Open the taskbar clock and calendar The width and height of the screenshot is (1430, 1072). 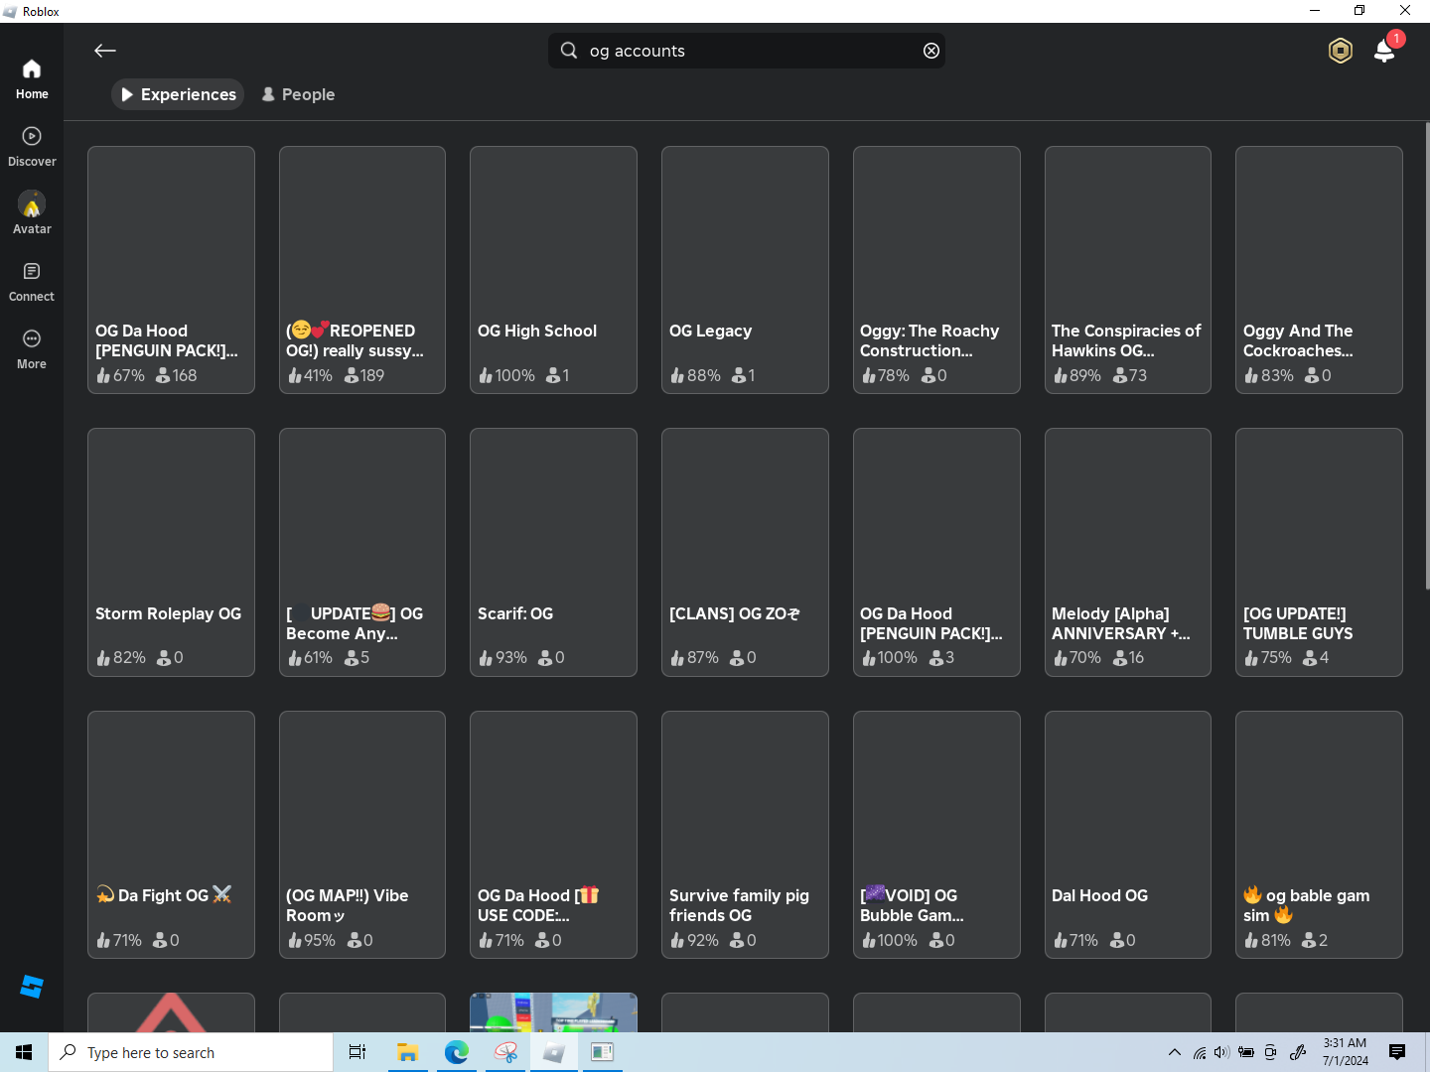click(1346, 1052)
